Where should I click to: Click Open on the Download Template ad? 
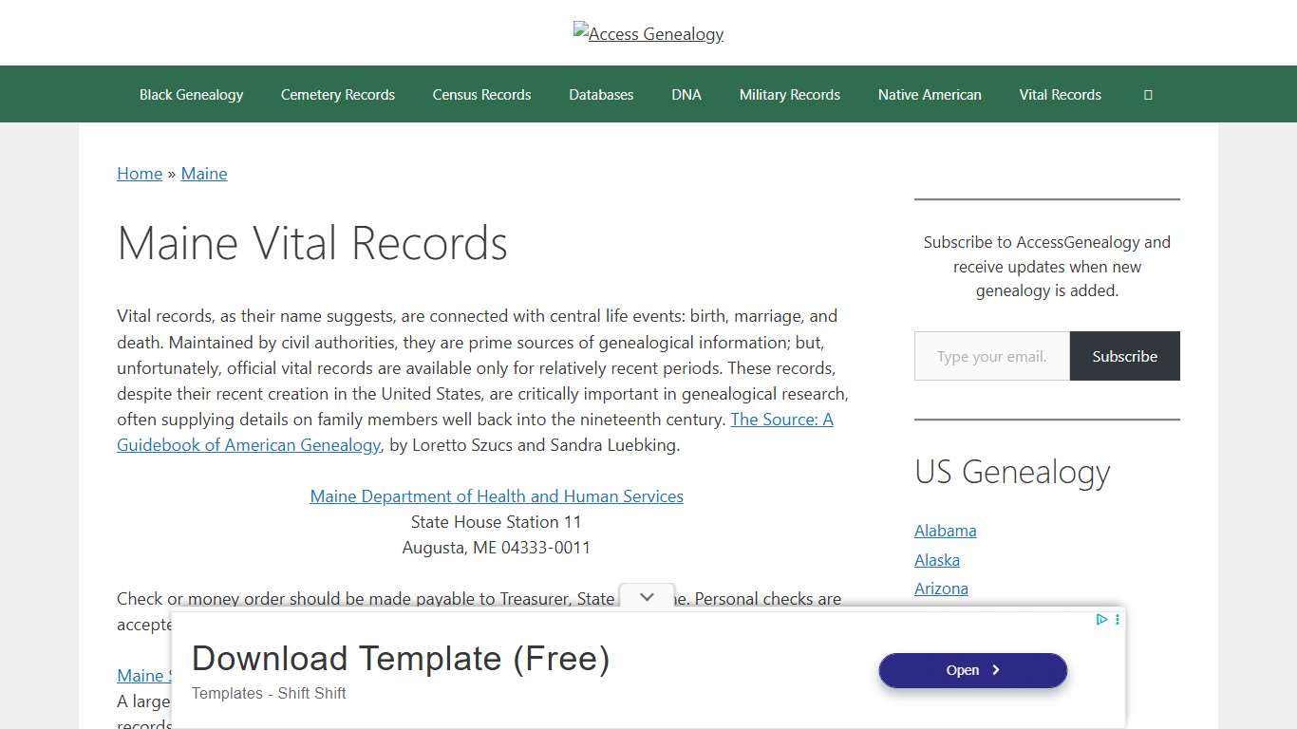(x=972, y=670)
